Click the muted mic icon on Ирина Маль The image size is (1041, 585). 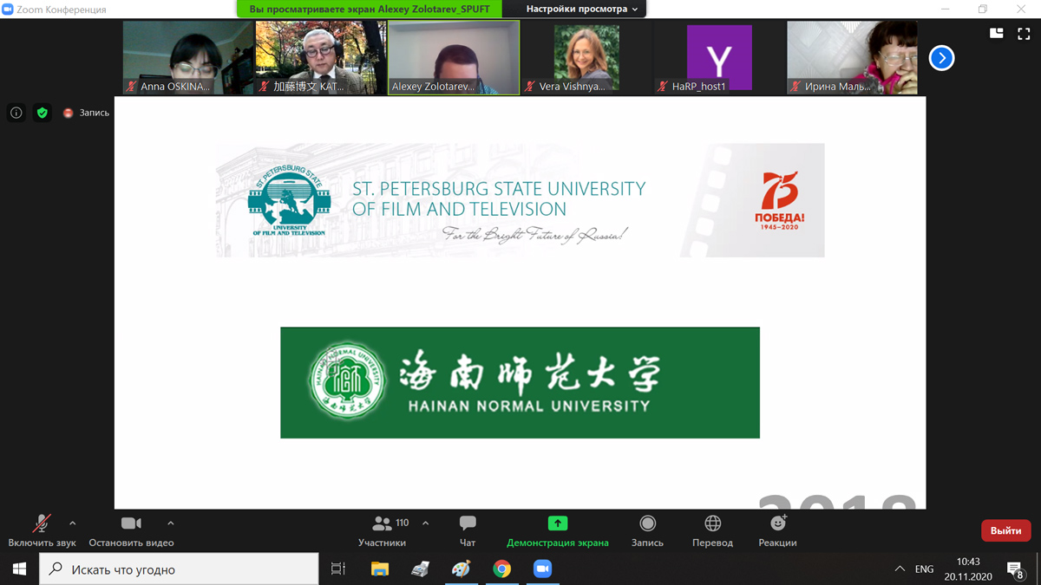click(x=795, y=87)
